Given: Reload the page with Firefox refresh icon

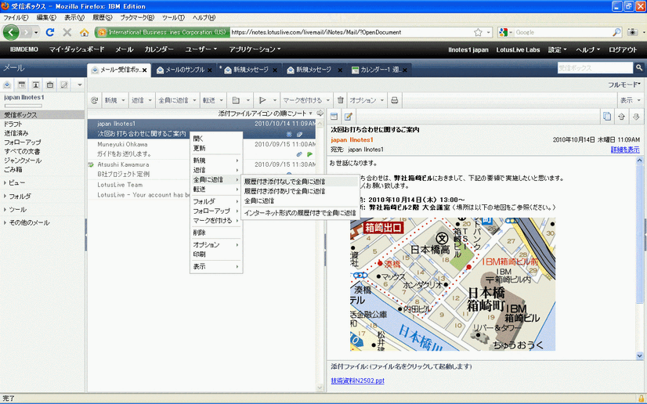Looking at the screenshot, I should tap(50, 32).
